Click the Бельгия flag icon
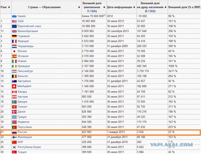 [14, 76]
